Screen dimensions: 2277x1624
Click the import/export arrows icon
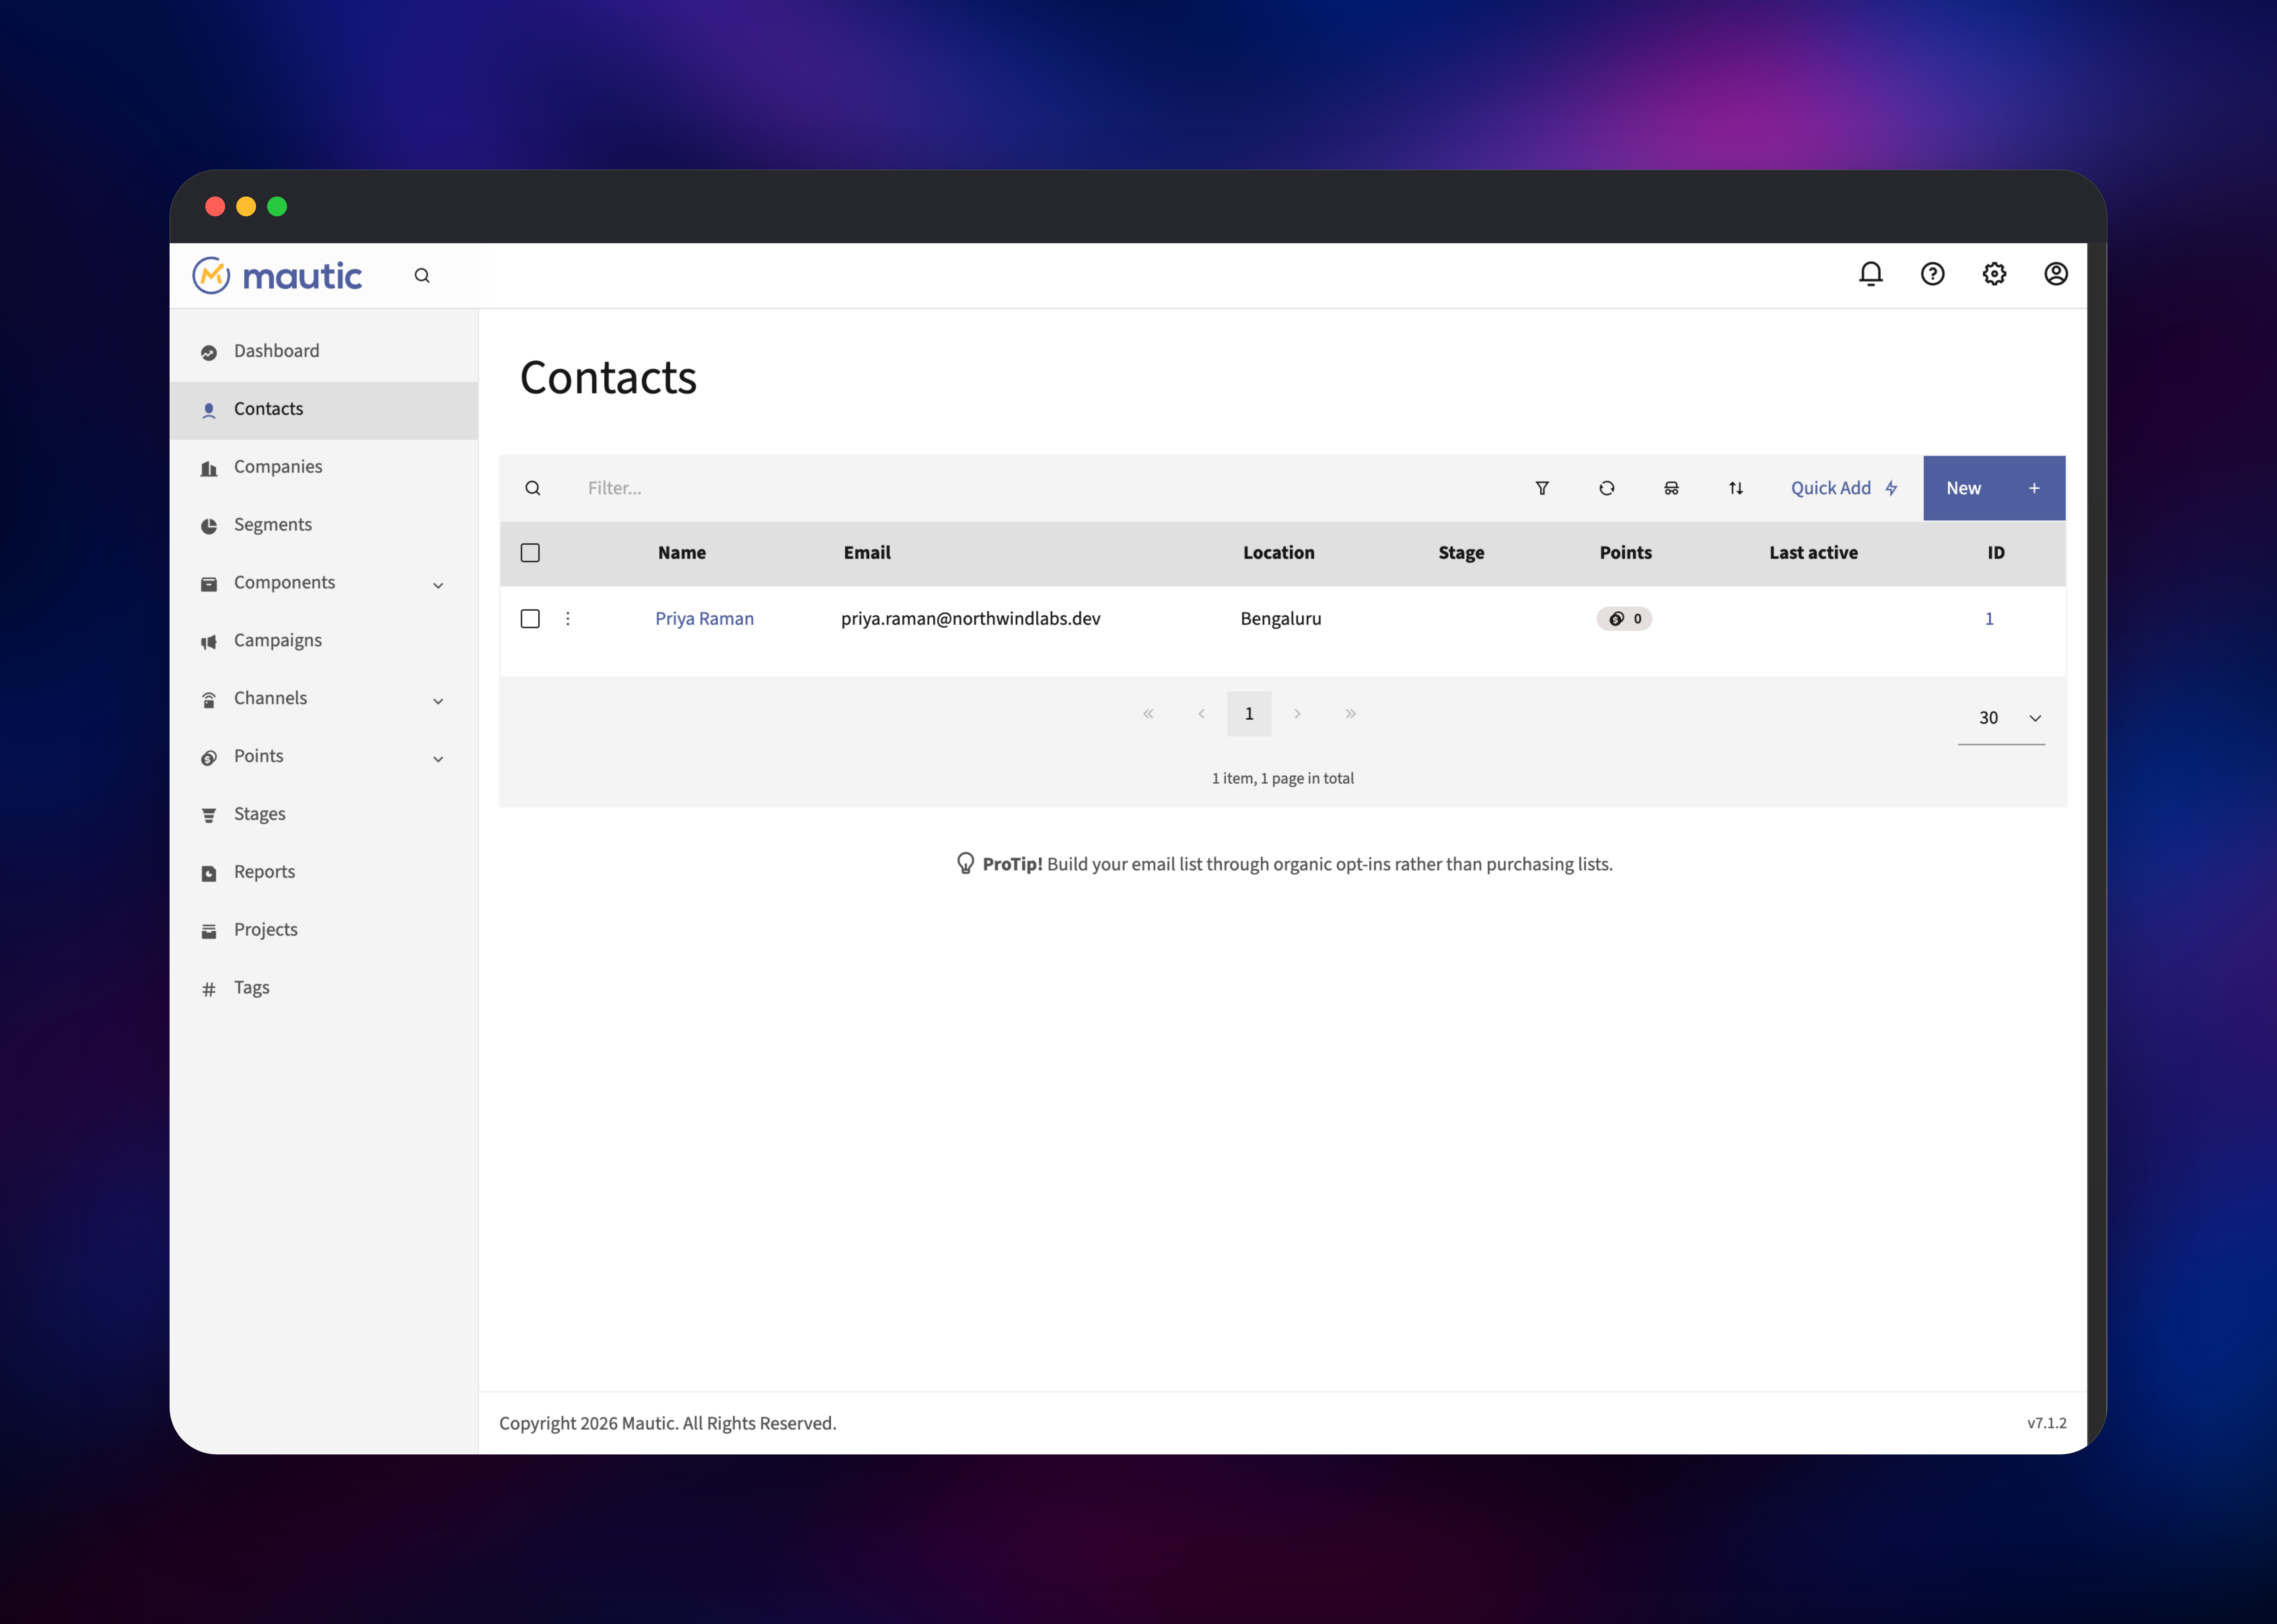[x=1736, y=488]
